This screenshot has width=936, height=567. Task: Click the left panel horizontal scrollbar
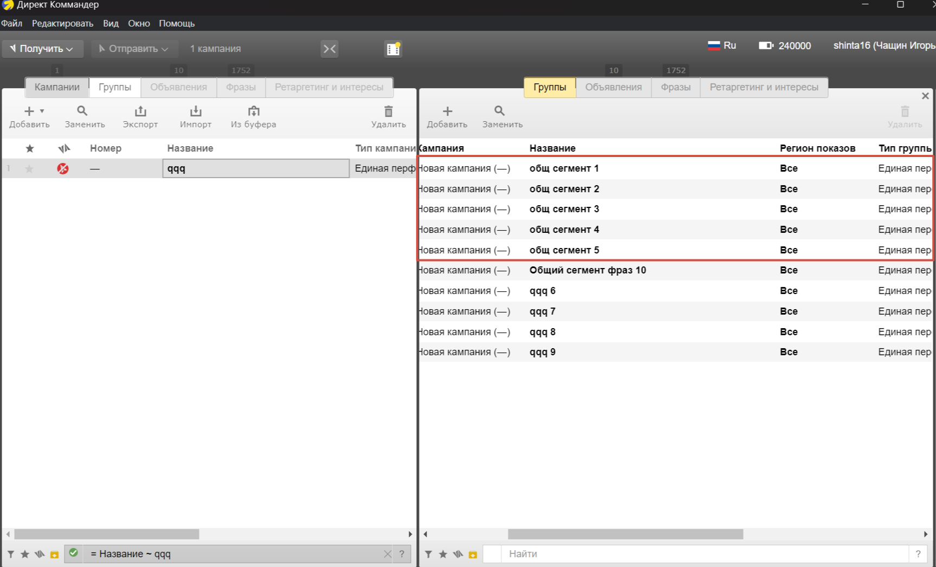(x=107, y=535)
